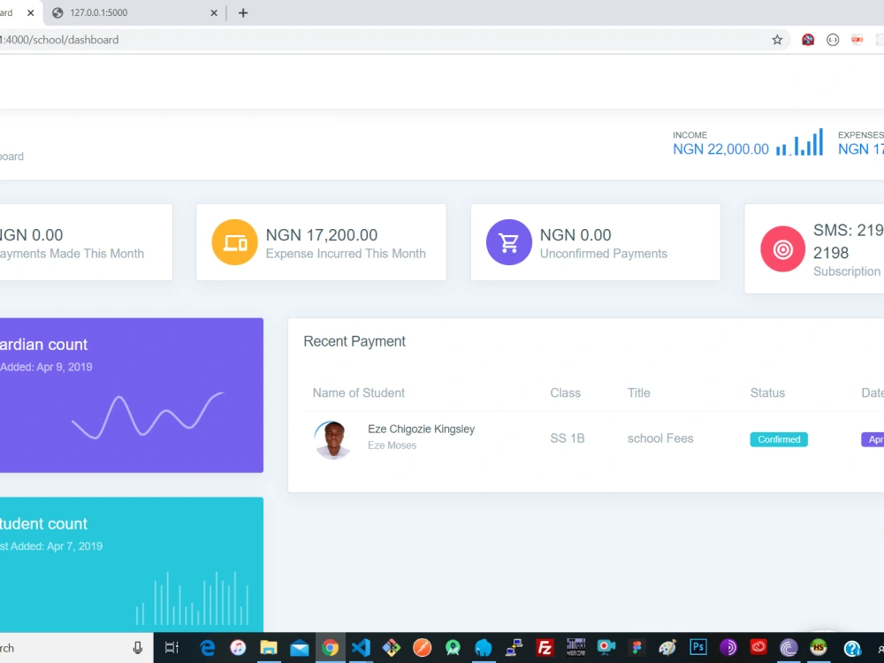Click the Guardian count line chart
This screenshot has width=884, height=663.
148,415
